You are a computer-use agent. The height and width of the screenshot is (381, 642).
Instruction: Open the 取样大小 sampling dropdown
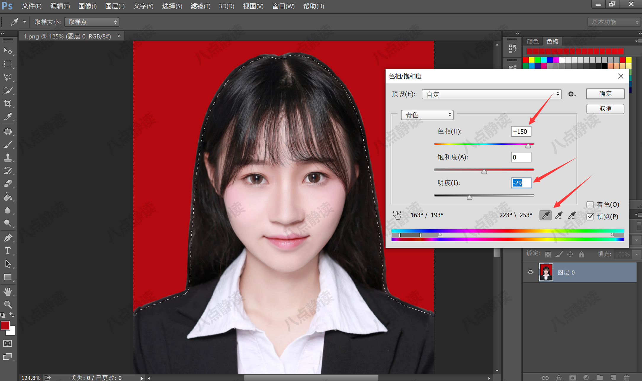point(92,22)
